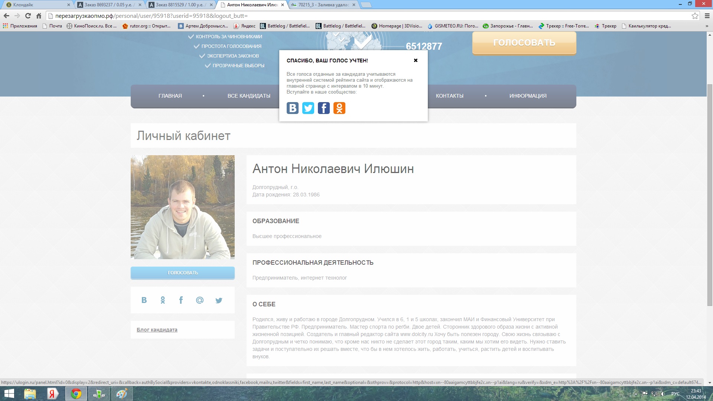Open the КОНТАКТЫ menu item
The image size is (713, 401).
[449, 96]
